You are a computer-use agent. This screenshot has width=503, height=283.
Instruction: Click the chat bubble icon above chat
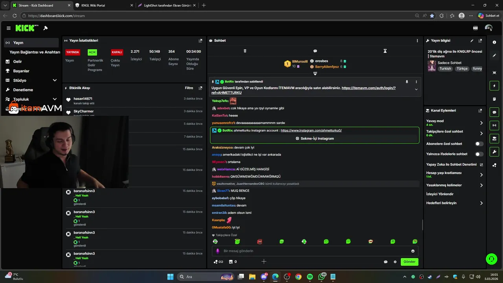[315, 51]
